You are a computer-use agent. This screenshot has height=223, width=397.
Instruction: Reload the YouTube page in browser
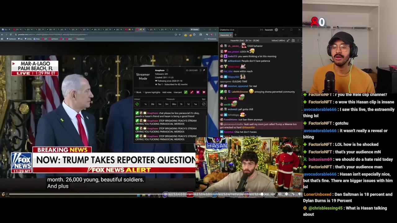pyautogui.click(x=11, y=34)
